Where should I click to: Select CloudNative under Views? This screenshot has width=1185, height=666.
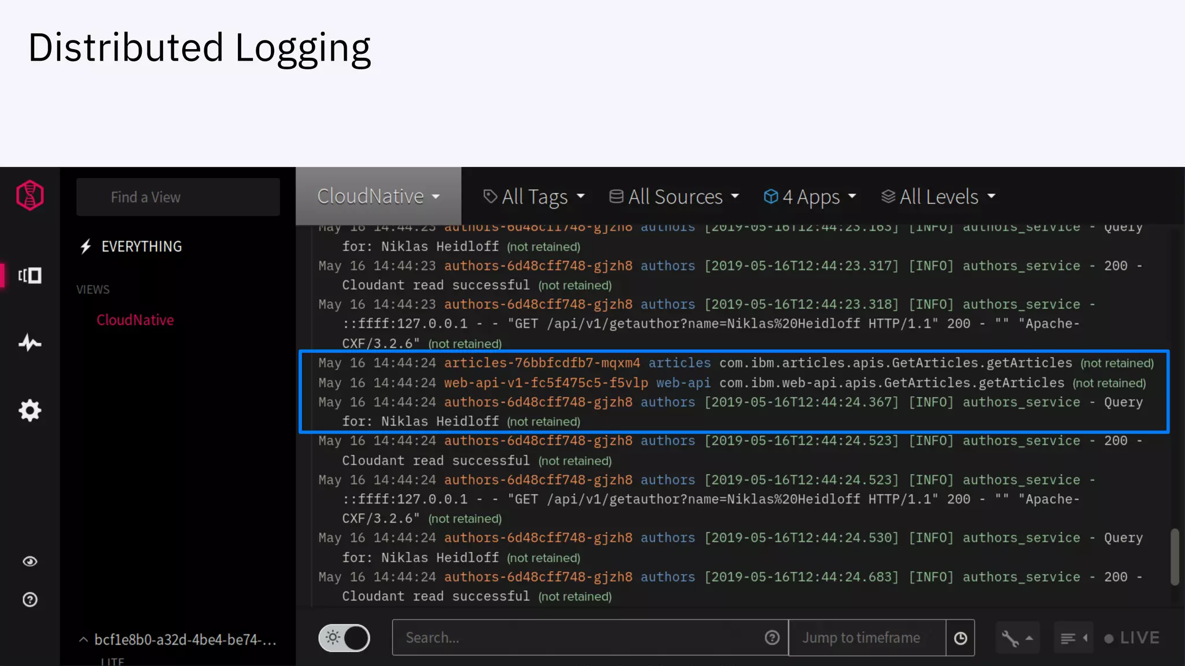pyautogui.click(x=135, y=320)
